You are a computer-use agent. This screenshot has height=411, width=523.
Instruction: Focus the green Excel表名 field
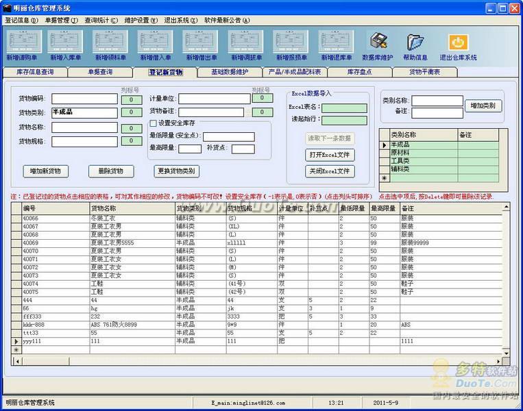(x=344, y=108)
